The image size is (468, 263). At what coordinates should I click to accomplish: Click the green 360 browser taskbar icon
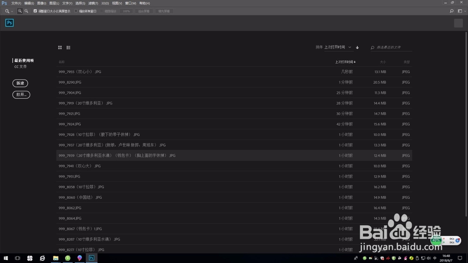[x=68, y=258]
